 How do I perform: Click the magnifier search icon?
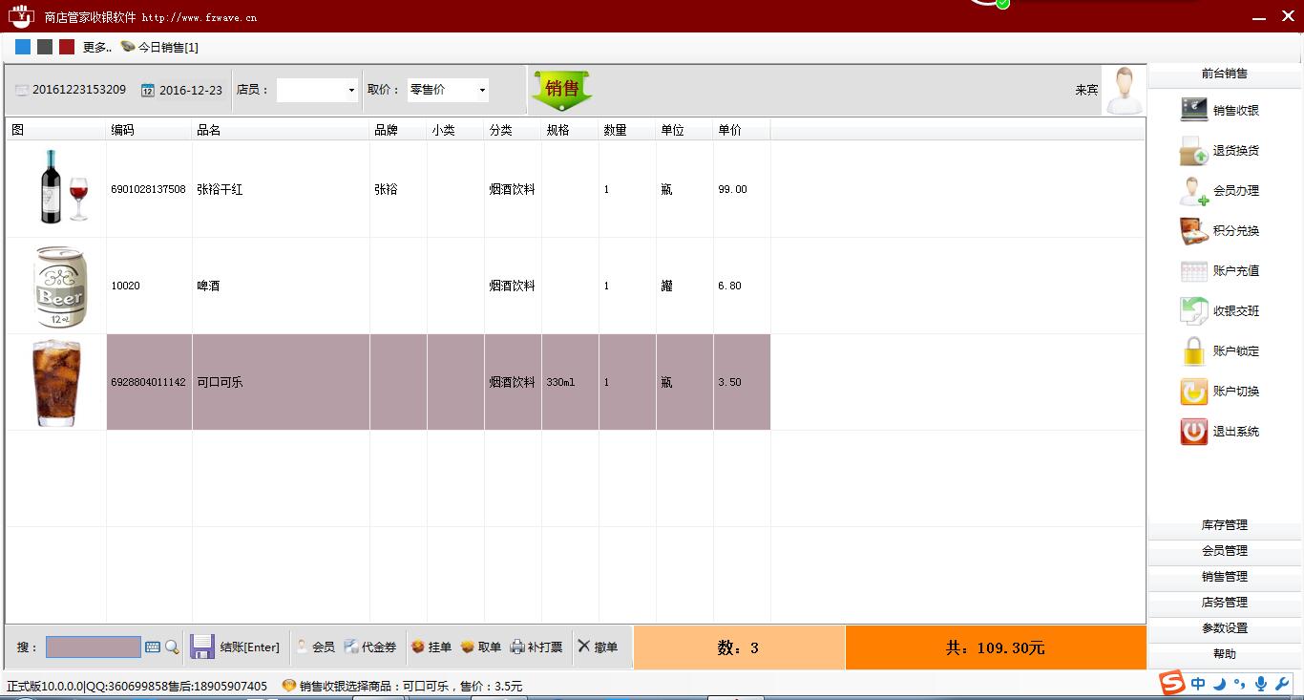point(171,647)
